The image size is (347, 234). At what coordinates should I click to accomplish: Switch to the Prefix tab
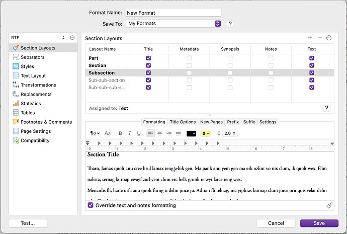click(233, 122)
